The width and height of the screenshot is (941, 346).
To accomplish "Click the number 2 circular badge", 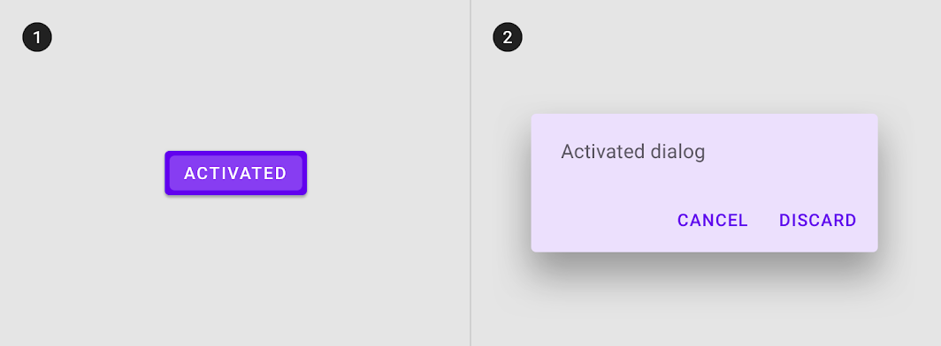I will point(508,37).
